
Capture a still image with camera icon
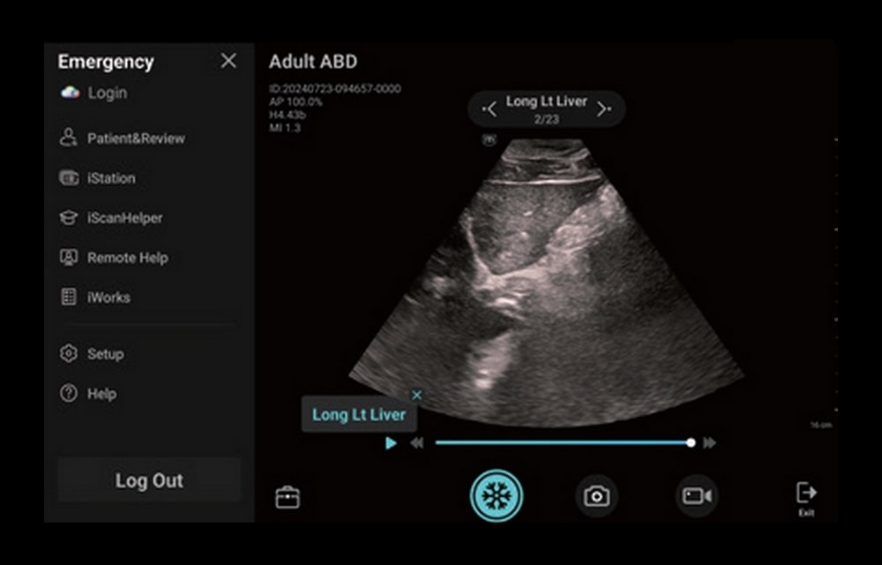[597, 496]
